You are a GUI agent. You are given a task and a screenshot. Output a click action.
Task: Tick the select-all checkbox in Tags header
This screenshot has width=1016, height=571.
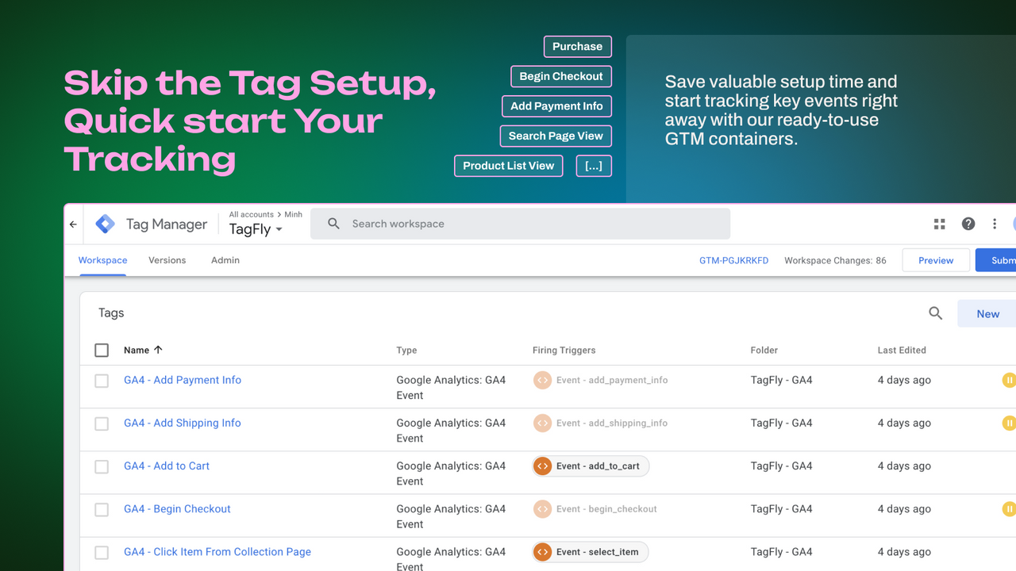[x=102, y=350]
